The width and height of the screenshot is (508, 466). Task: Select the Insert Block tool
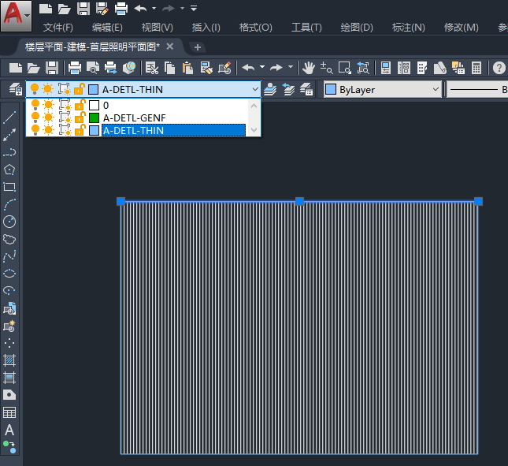(x=9, y=308)
